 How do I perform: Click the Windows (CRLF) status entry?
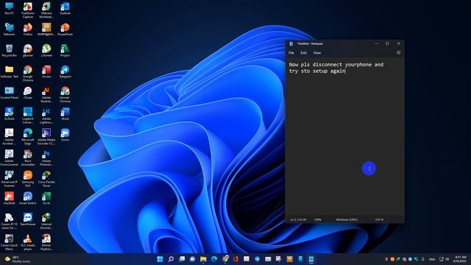click(x=347, y=219)
